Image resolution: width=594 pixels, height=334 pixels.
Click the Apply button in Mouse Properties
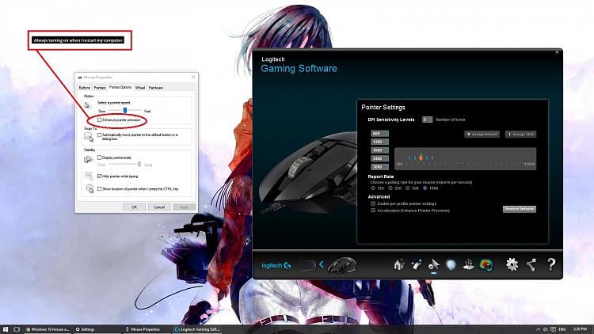point(184,207)
